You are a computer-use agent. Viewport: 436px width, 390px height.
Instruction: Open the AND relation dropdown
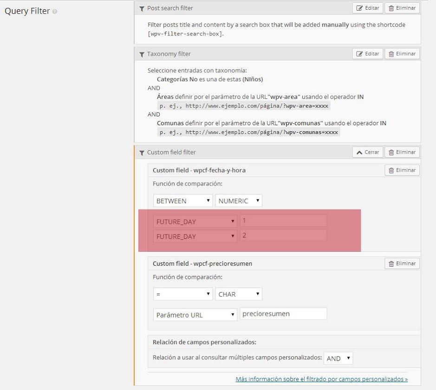point(338,358)
